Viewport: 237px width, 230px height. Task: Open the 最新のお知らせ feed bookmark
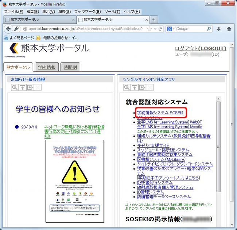click(58, 38)
